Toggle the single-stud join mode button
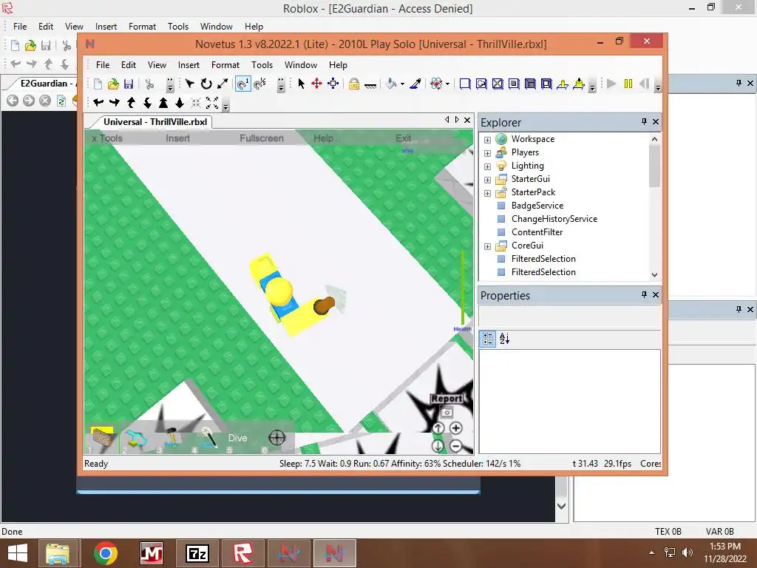Screen dimensions: 757x568 pos(242,84)
